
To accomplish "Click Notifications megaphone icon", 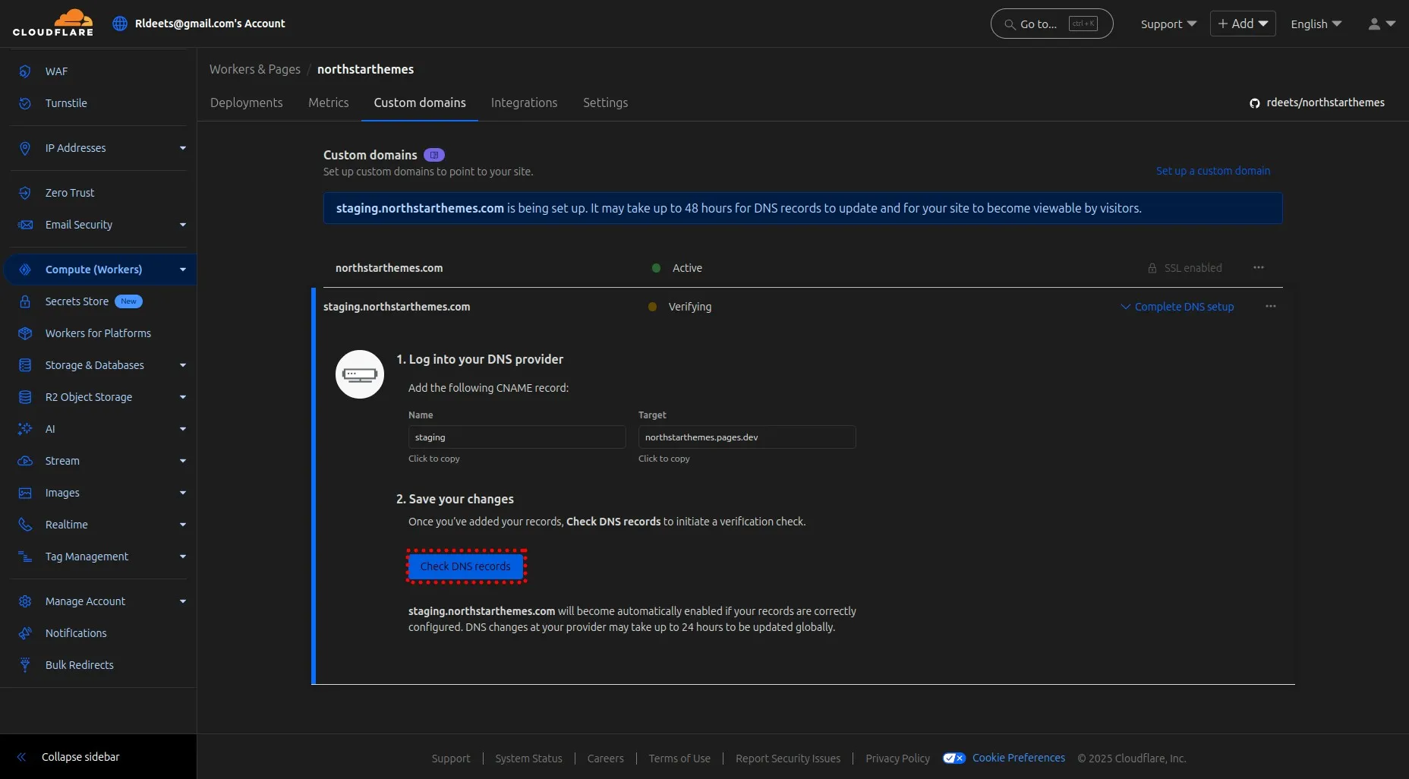I will pos(25,633).
